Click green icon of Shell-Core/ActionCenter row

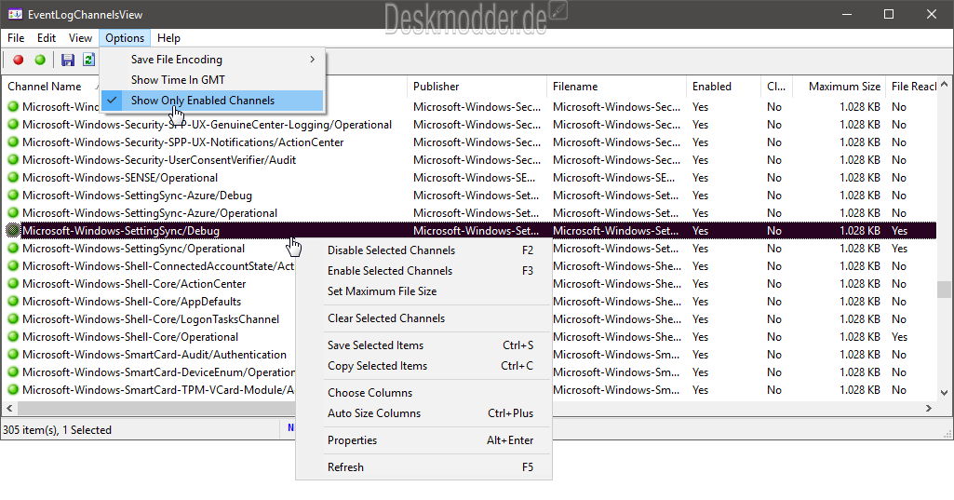click(13, 284)
